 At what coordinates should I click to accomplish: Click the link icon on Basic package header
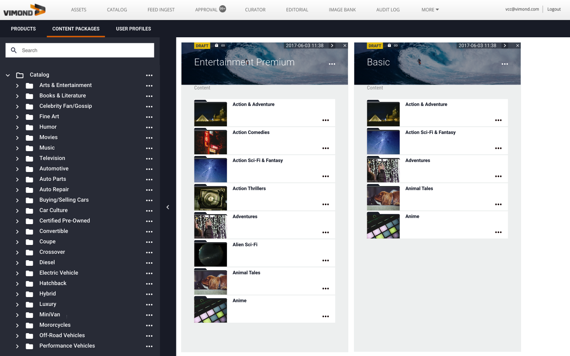coord(396,45)
